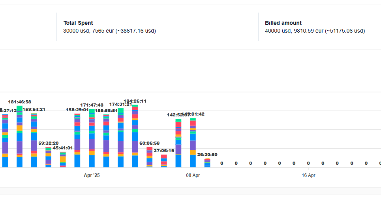Click the Billed amount heading
Image resolution: width=381 pixels, height=197 pixels.
point(283,23)
